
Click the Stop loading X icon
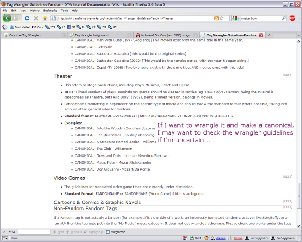pos(36,18)
